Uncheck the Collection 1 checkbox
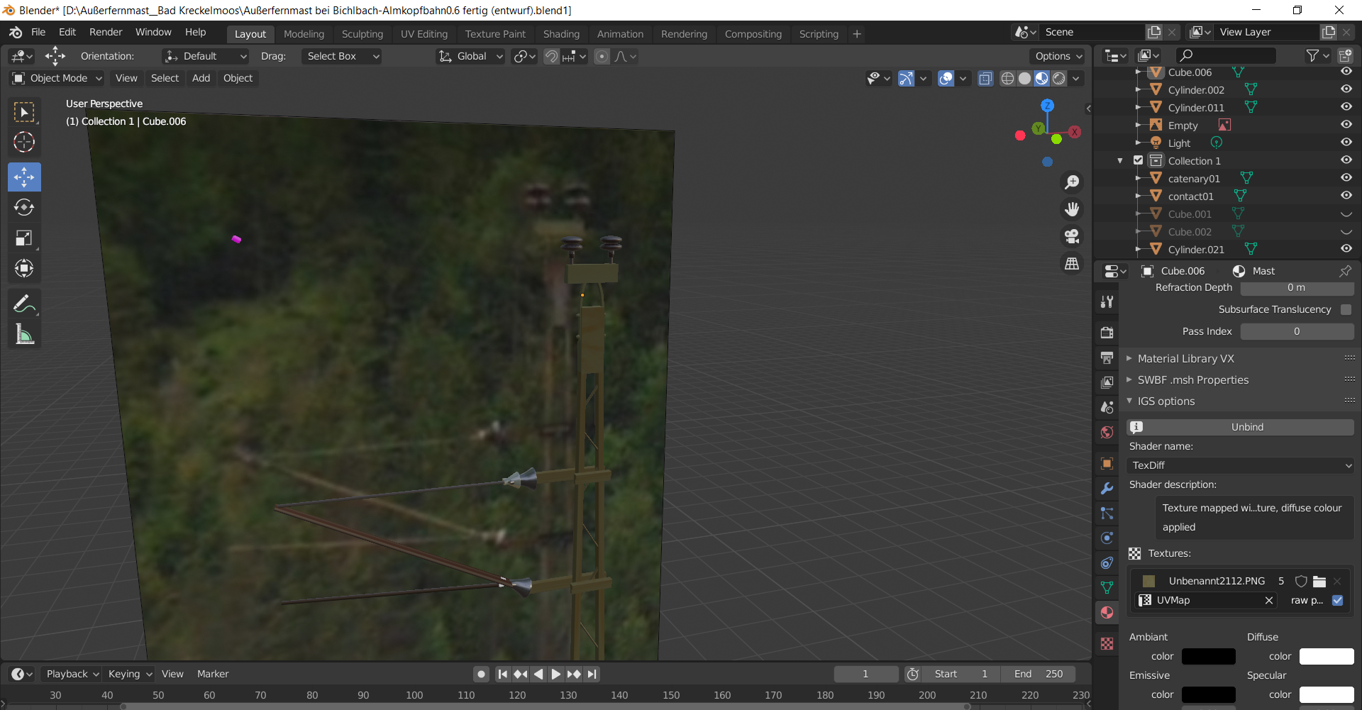 point(1139,160)
